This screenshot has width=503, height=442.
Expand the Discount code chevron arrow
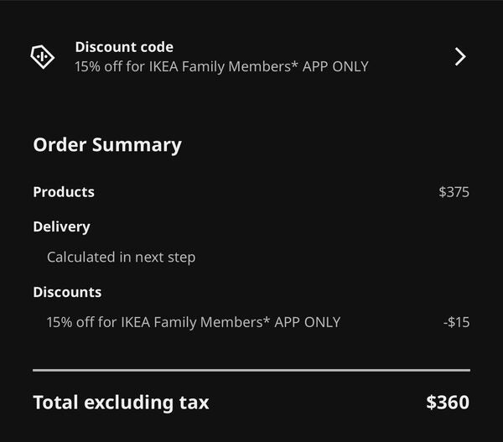pyautogui.click(x=459, y=56)
